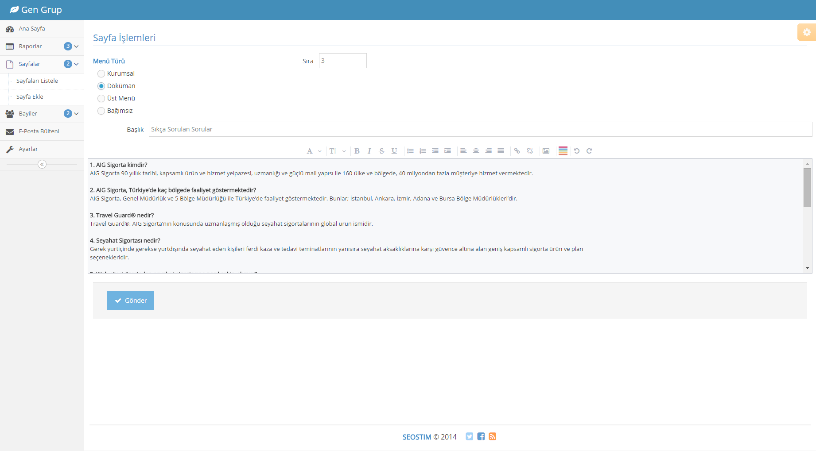Insert an unordered bullet list
The width and height of the screenshot is (816, 451).
click(x=410, y=151)
